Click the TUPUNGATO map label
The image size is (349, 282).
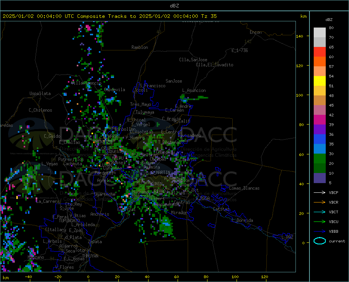(69, 221)
